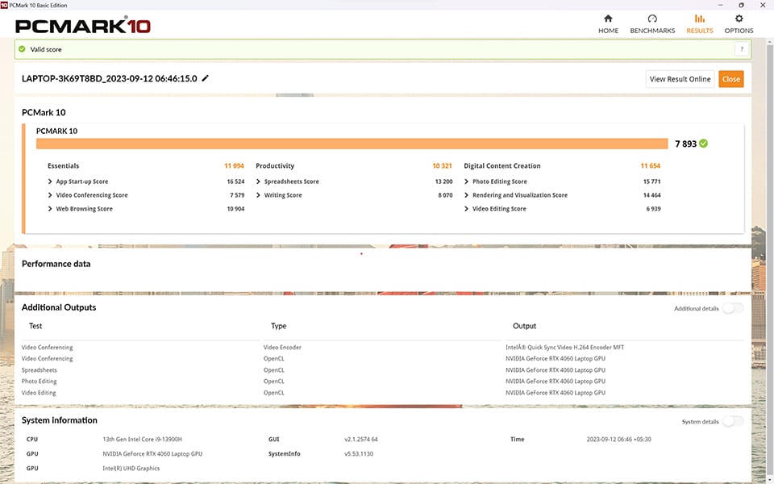Open the Home icon in navigation

point(608,19)
